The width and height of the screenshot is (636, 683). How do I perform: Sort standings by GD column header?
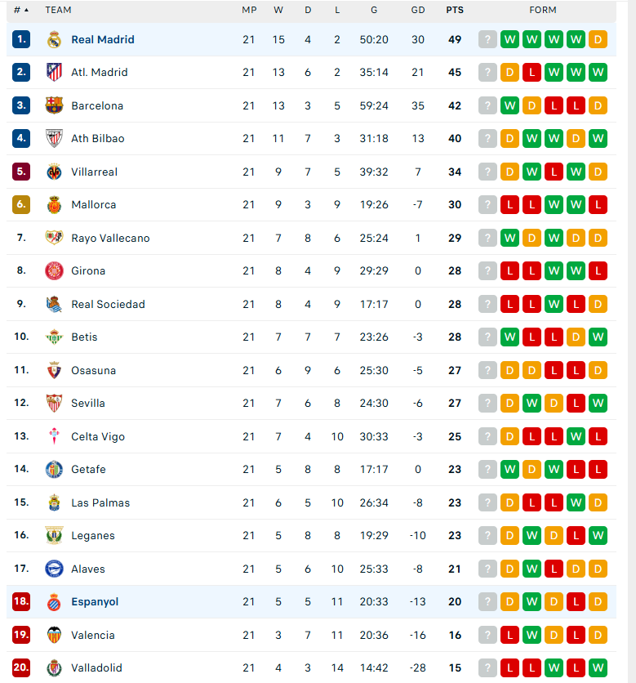[x=418, y=10]
